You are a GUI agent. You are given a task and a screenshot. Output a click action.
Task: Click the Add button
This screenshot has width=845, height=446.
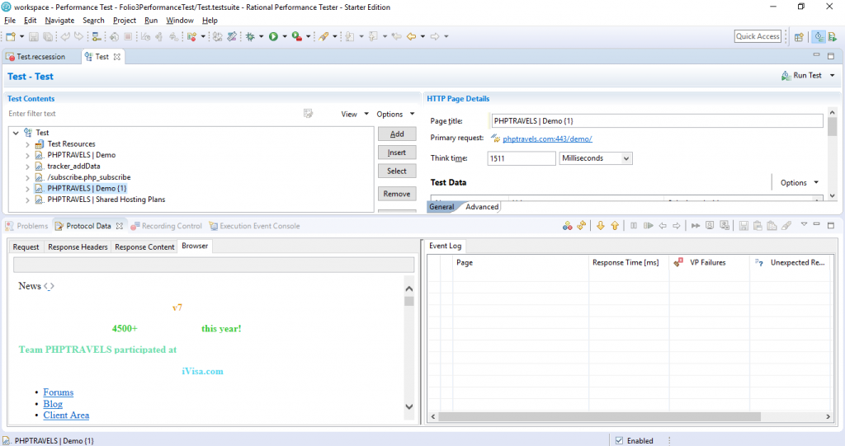click(397, 134)
